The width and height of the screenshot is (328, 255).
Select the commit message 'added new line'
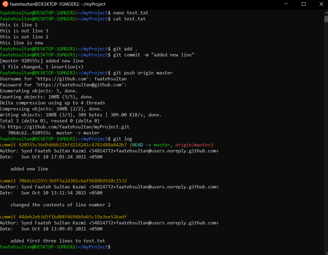coord(29,169)
